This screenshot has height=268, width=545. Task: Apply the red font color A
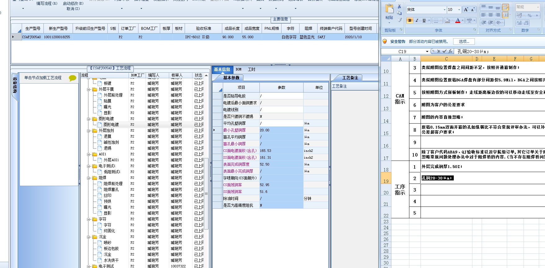pos(458,20)
